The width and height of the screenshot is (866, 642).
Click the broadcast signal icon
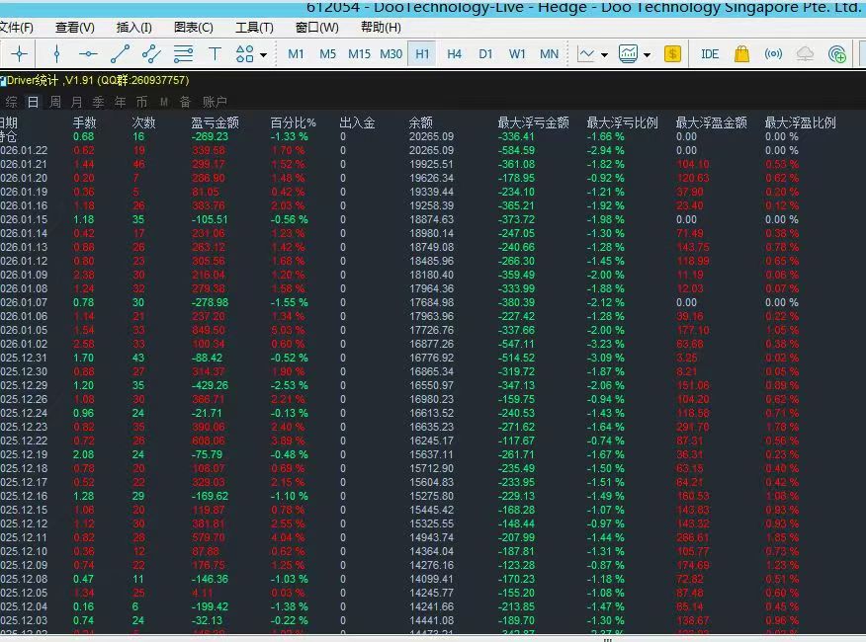pos(772,54)
